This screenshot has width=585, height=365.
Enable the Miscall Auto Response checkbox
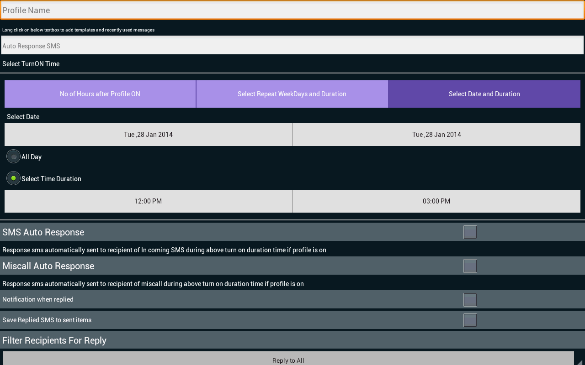pyautogui.click(x=470, y=266)
